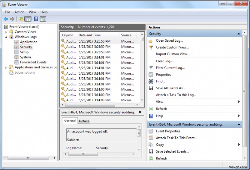Click the Application log icon in tree
The width and height of the screenshot is (250, 170).
17,42
